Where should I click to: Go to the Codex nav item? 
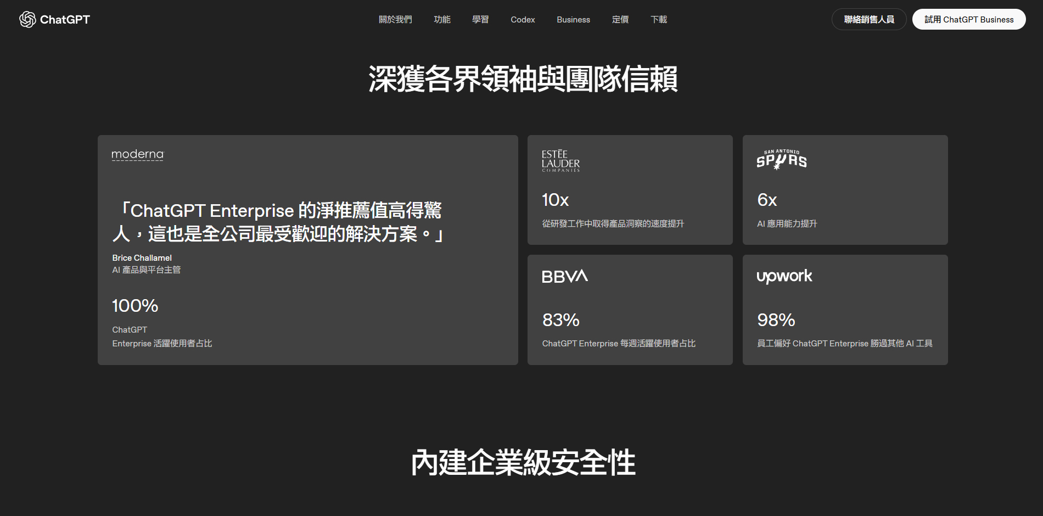point(523,20)
